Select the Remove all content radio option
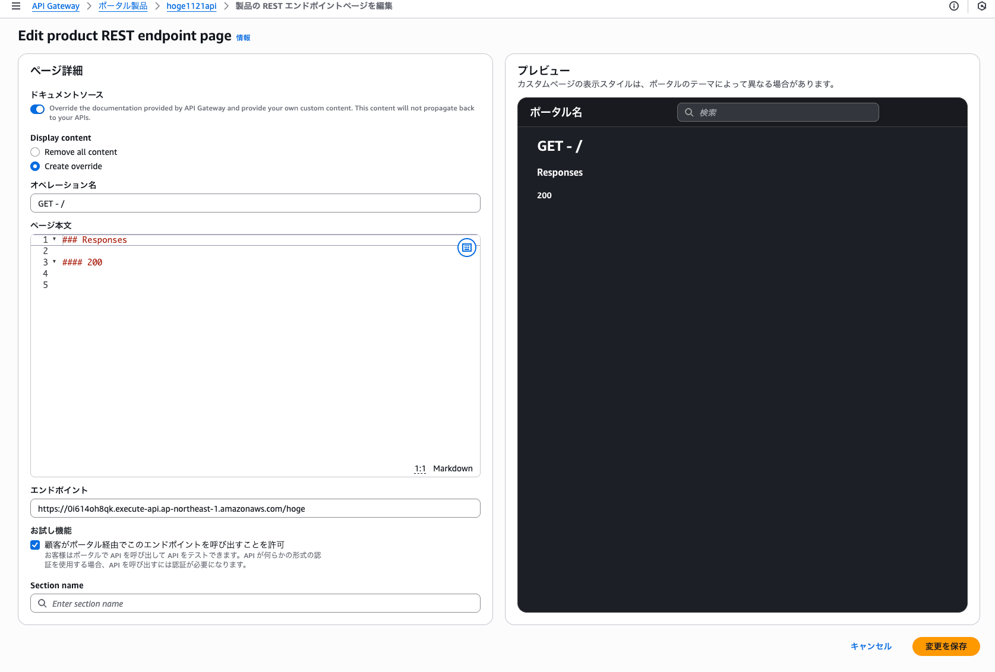The width and height of the screenshot is (995, 672). click(x=35, y=152)
